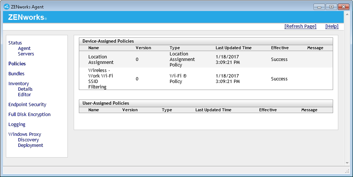Click the window resize grip icon
The width and height of the screenshot is (353, 177).
[x=347, y=171]
